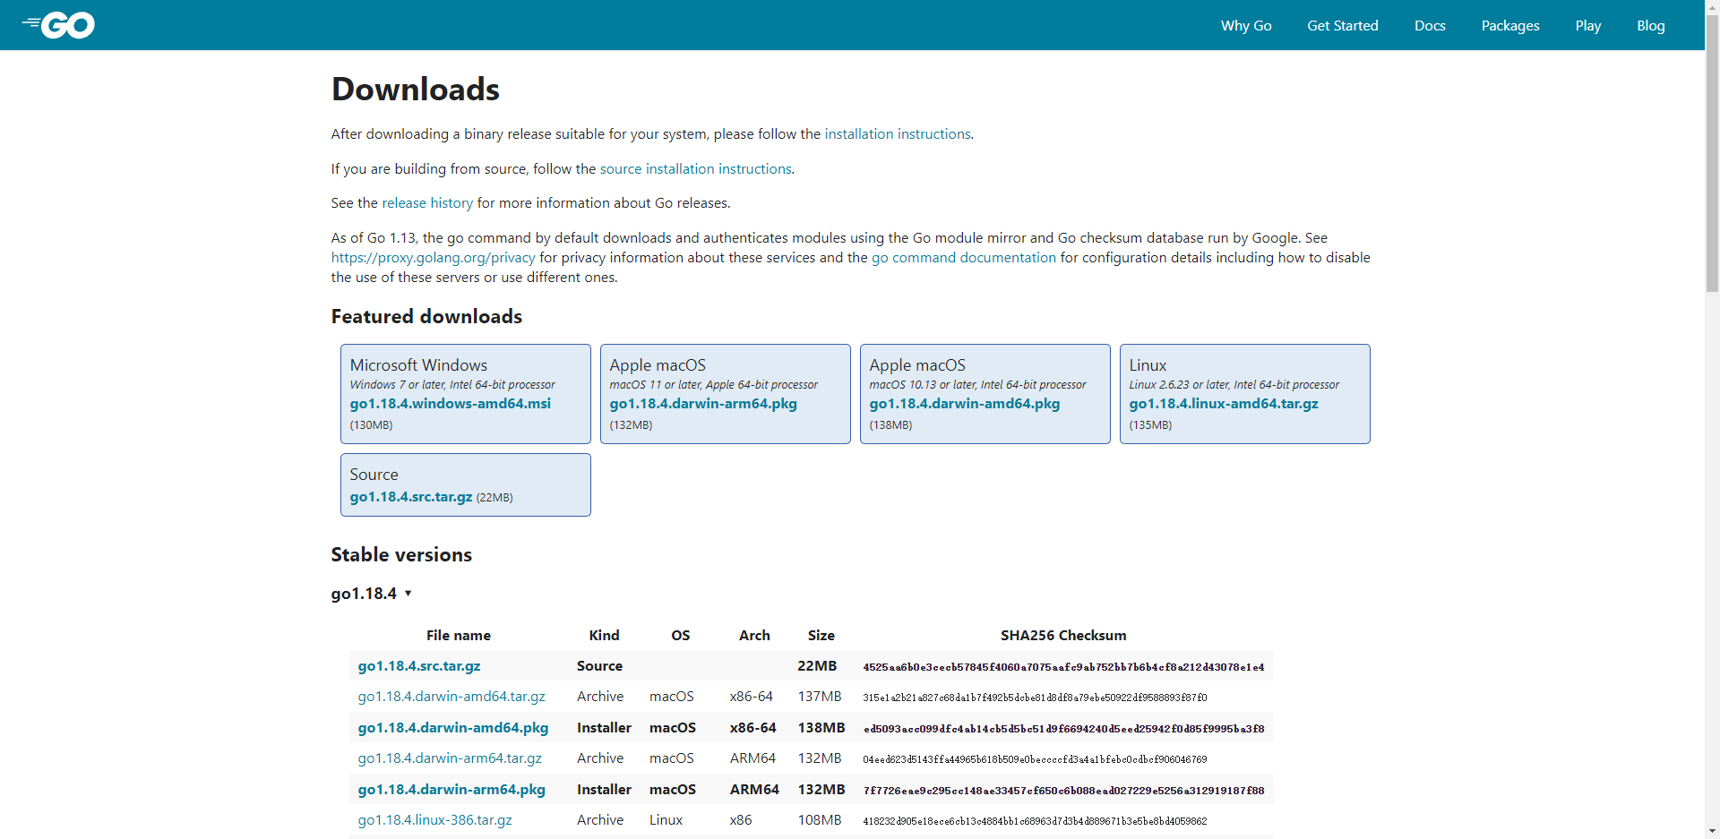
Task: Open the release history link
Action: click(427, 203)
